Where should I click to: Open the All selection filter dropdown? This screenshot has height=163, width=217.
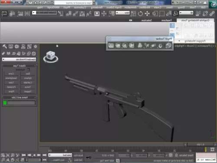point(186,13)
